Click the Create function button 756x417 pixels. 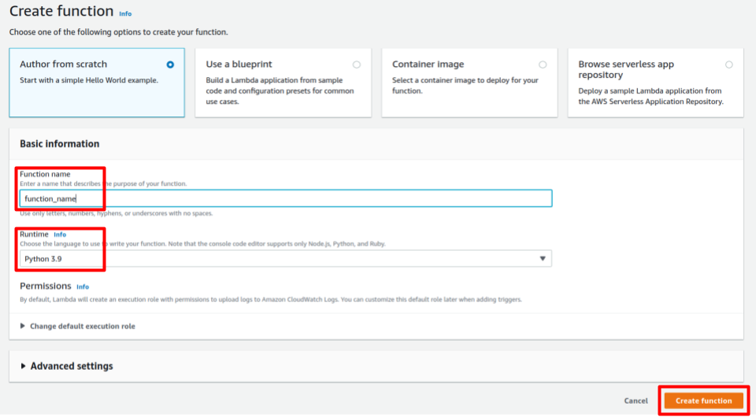(703, 400)
